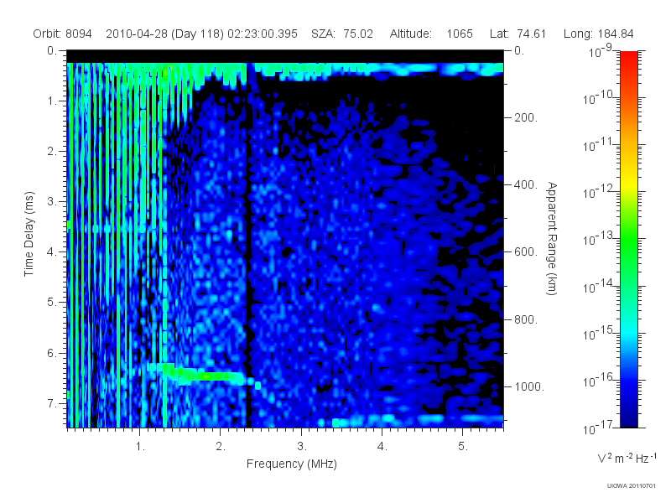Click the 10^-16 colorbar label
The height and width of the screenshot is (503, 671).
[x=600, y=381]
